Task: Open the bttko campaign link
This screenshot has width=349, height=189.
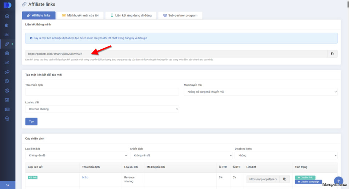Action: [85, 177]
